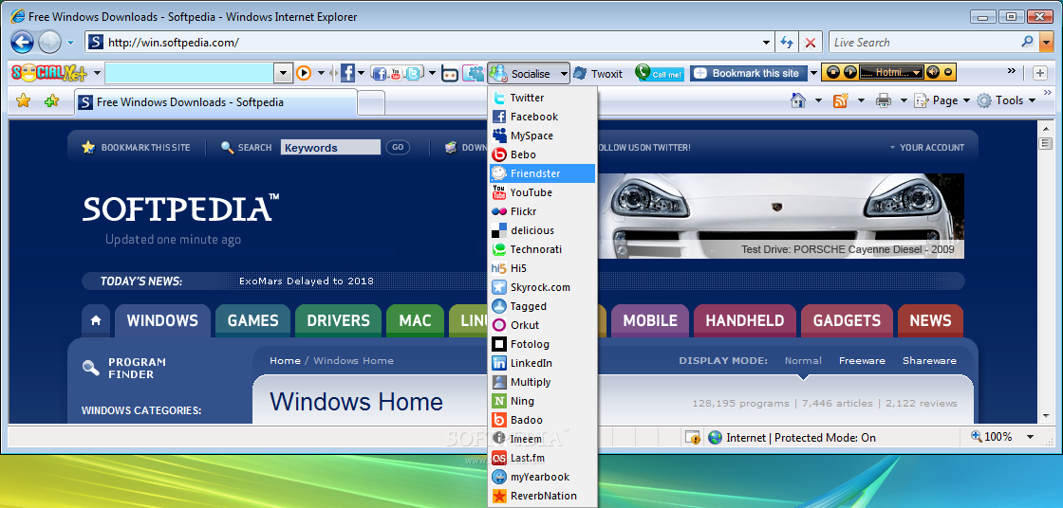Choose Last.fm from Socialise menu
This screenshot has height=508, width=1063.
(x=542, y=458)
